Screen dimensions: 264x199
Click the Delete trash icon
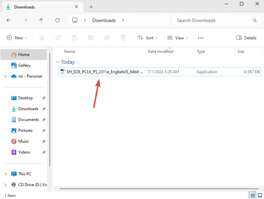pos(123,38)
